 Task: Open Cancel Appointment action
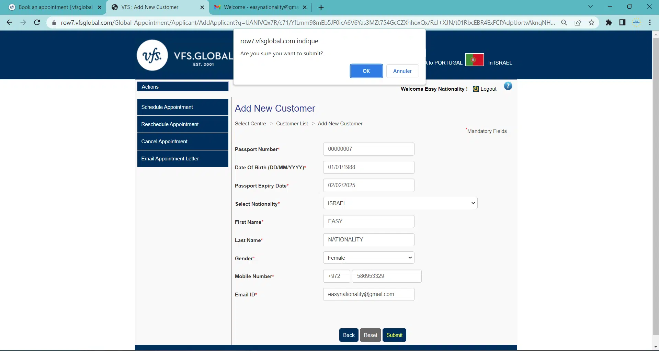pyautogui.click(x=183, y=141)
